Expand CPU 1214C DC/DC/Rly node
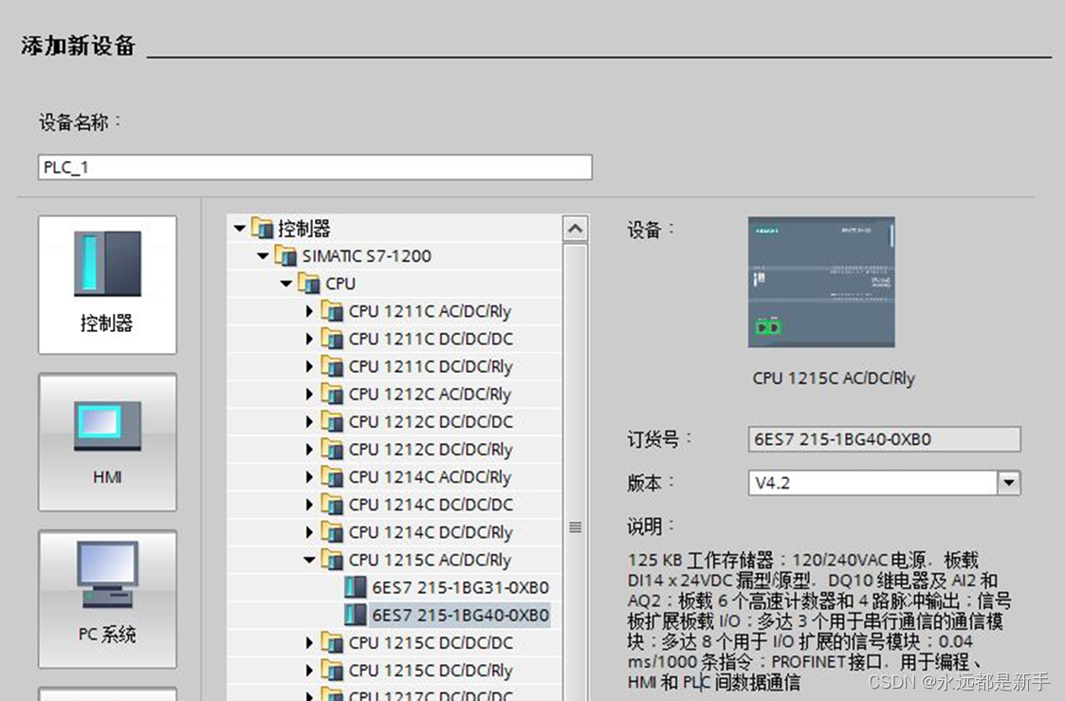1065x701 pixels. [310, 532]
